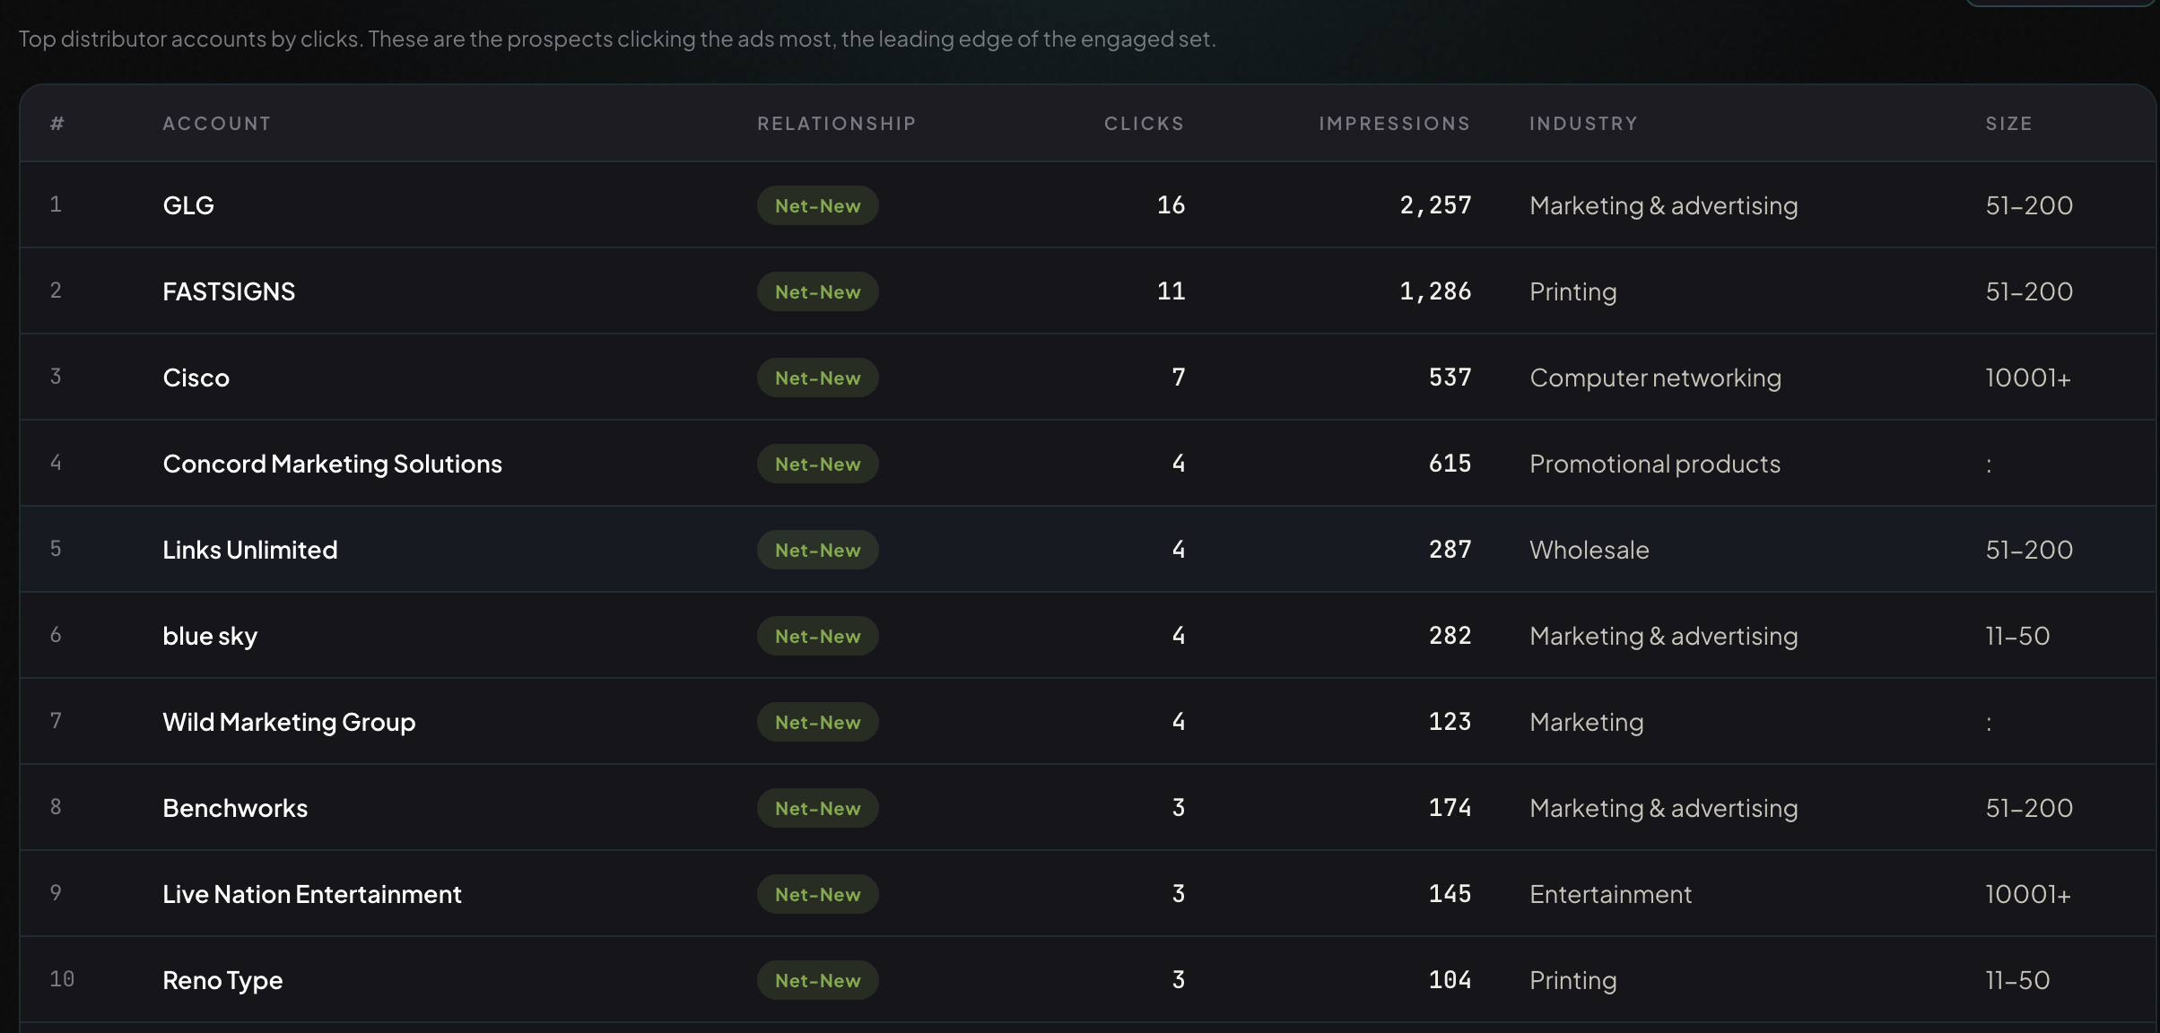This screenshot has height=1033, width=2160.
Task: Select the Benchworks account name
Action: pyautogui.click(x=235, y=808)
